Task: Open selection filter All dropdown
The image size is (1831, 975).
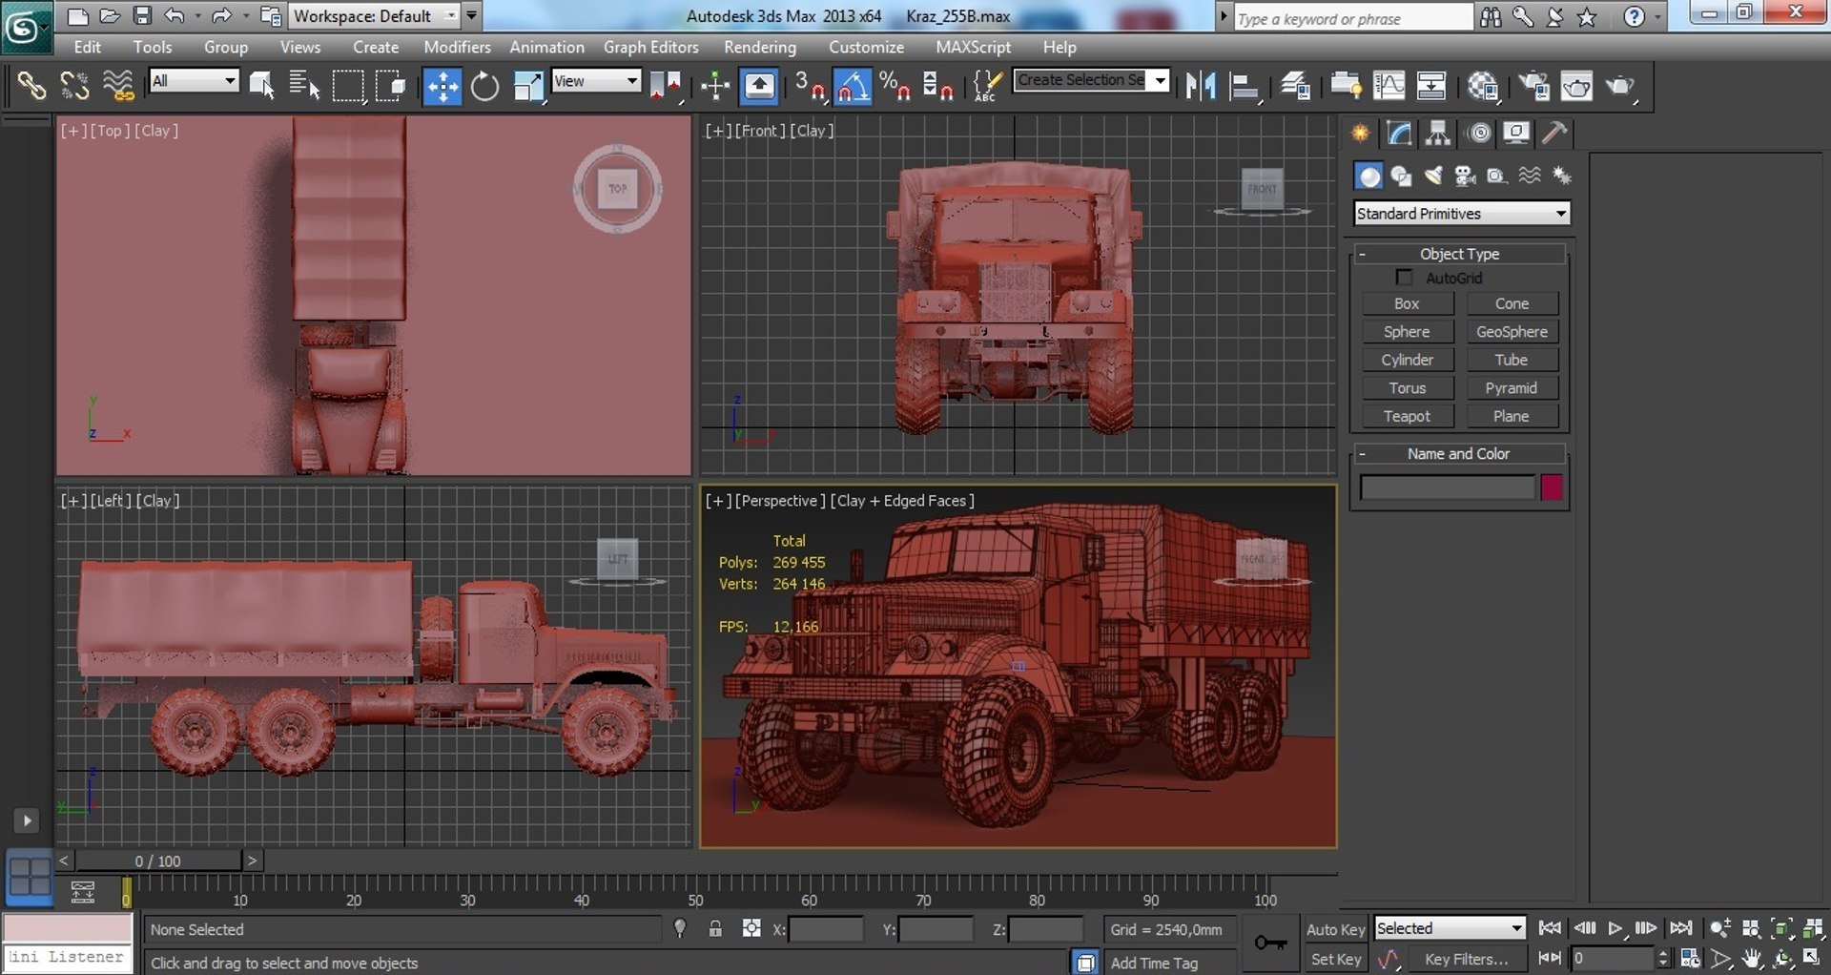Action: point(195,81)
